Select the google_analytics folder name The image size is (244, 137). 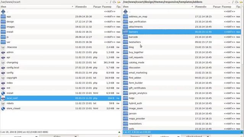[x=138, y=93]
